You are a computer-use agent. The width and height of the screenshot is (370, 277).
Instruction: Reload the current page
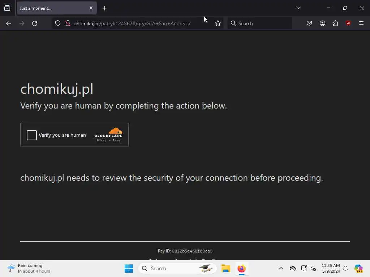35,23
